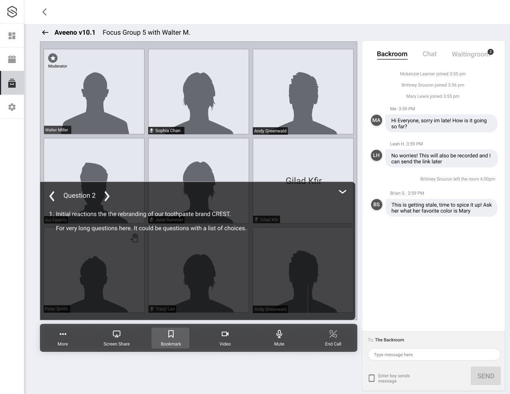Click 'Mary Lewis joined 3:55 pm' notice
The image size is (510, 394).
433,96
